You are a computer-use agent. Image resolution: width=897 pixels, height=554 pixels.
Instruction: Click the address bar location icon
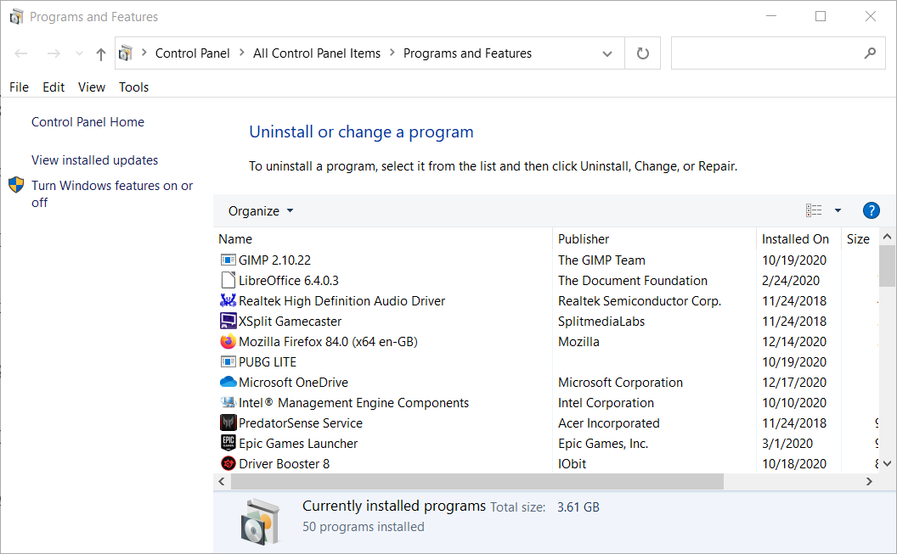(x=125, y=53)
